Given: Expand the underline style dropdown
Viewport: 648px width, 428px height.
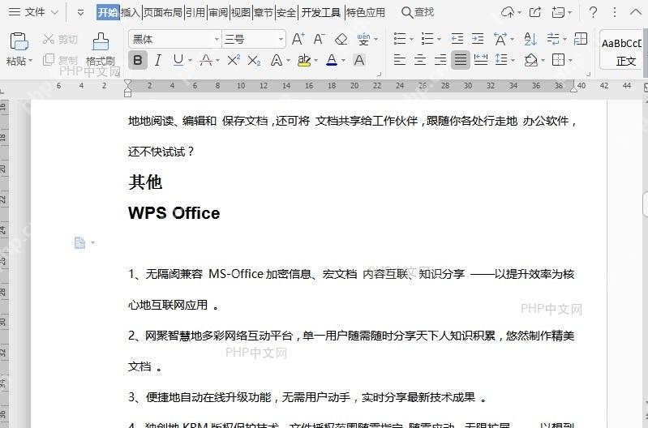Looking at the screenshot, I should coord(190,61).
